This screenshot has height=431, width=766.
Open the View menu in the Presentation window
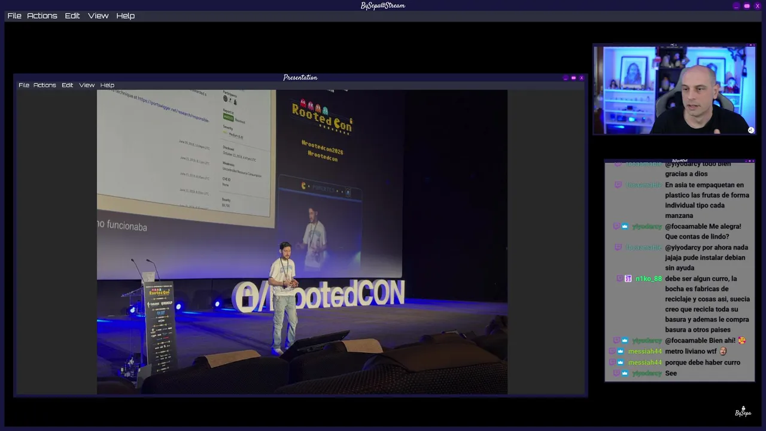87,85
